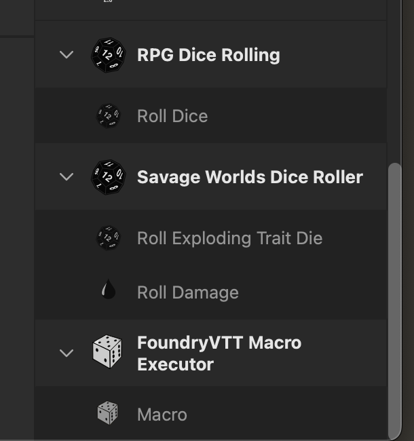The height and width of the screenshot is (441, 414).
Task: Select the Savage Worlds Dice Roller title
Action: [250, 177]
